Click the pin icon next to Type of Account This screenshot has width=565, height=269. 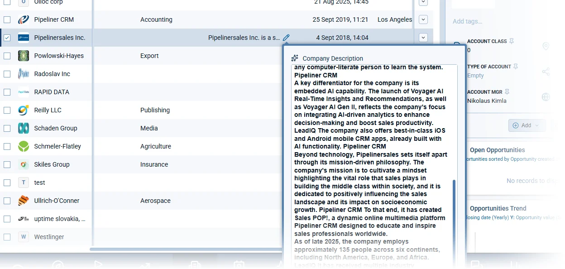[x=516, y=67]
